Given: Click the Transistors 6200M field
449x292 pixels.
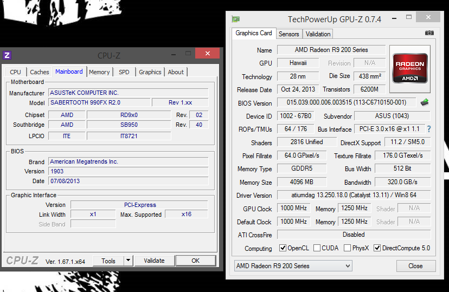Looking at the screenshot, I should click(x=370, y=89).
